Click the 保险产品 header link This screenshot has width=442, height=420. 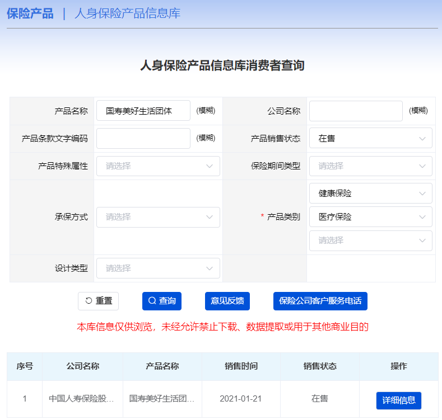point(30,13)
